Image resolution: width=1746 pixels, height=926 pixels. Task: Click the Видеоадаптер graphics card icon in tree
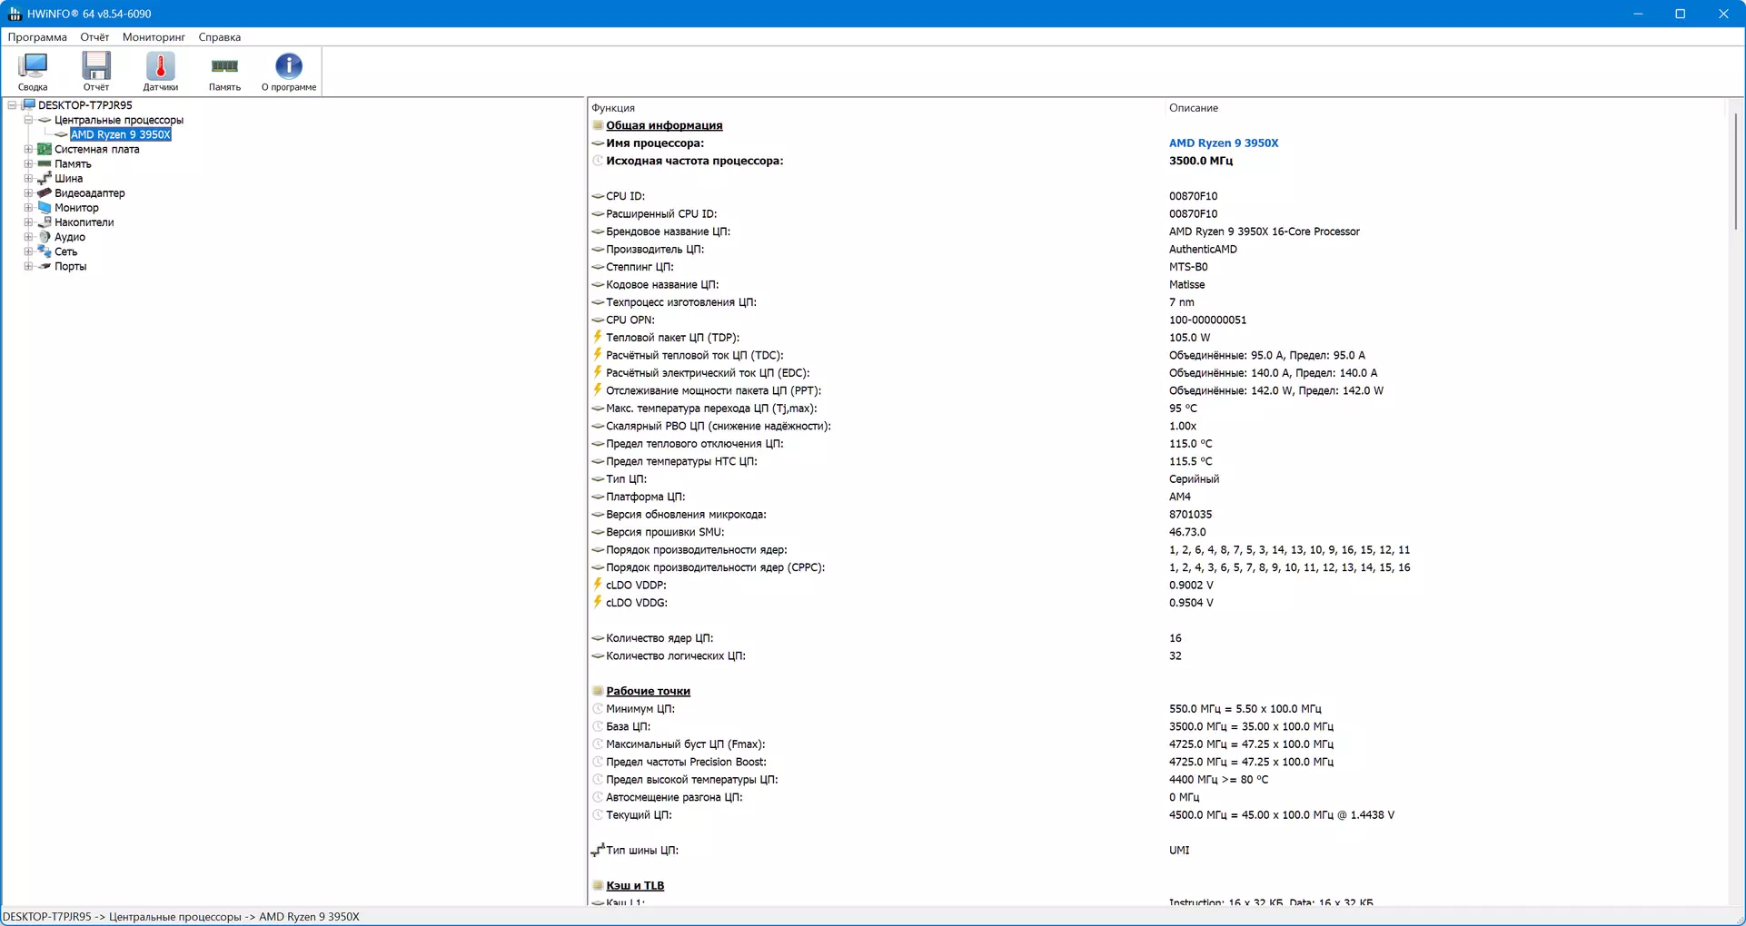45,193
